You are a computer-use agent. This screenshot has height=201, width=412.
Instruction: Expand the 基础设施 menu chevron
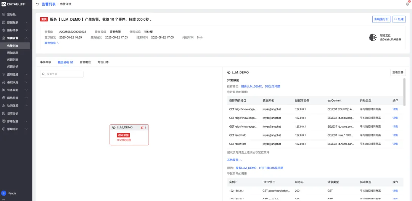pyautogui.click(x=27, y=82)
